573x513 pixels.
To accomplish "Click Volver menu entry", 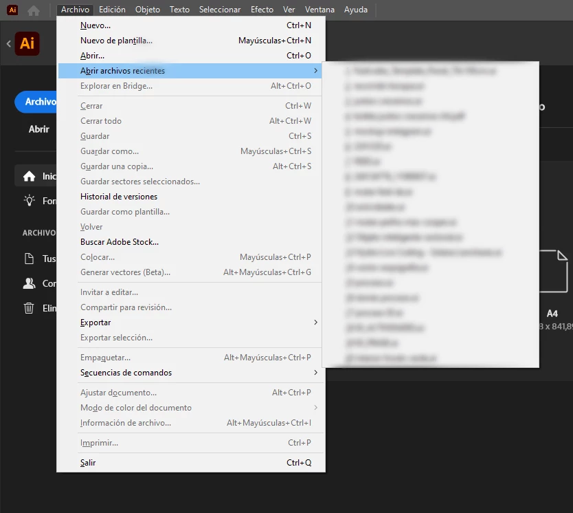I will click(190, 227).
